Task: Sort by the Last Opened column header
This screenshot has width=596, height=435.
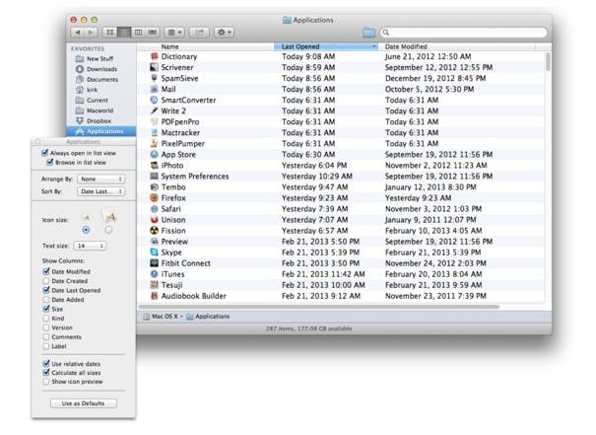Action: click(326, 46)
